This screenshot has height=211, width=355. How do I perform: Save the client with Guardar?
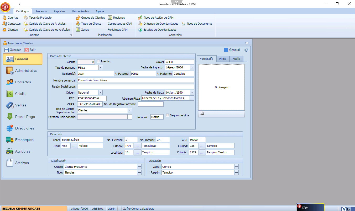click(13, 50)
